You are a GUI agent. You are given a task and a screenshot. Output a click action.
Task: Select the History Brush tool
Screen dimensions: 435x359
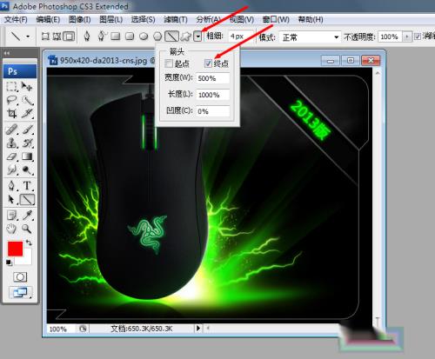click(x=27, y=143)
